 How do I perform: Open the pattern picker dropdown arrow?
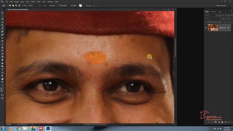[x=83, y=5]
